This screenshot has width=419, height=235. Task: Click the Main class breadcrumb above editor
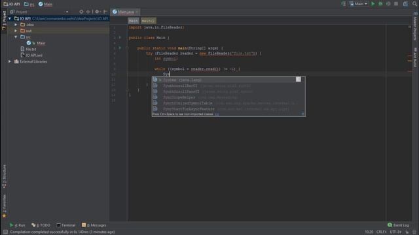tap(134, 21)
